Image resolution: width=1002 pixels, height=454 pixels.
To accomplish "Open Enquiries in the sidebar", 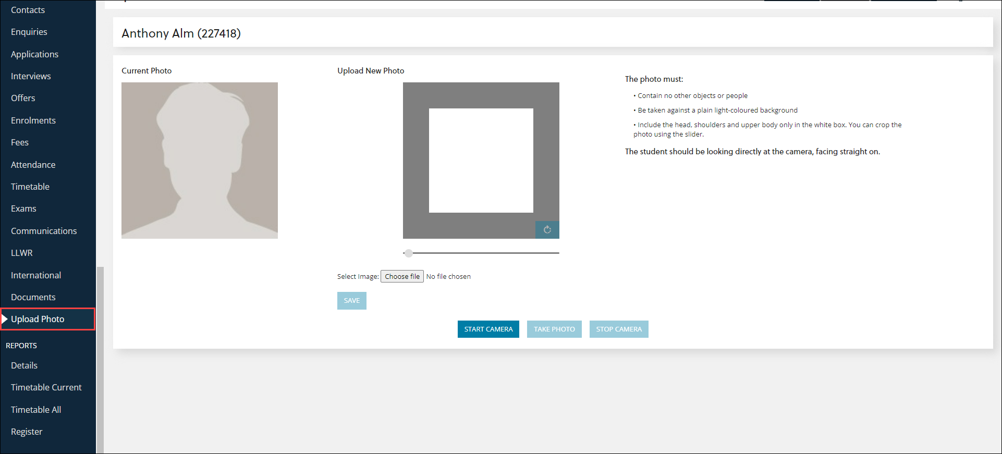I will 29,32.
